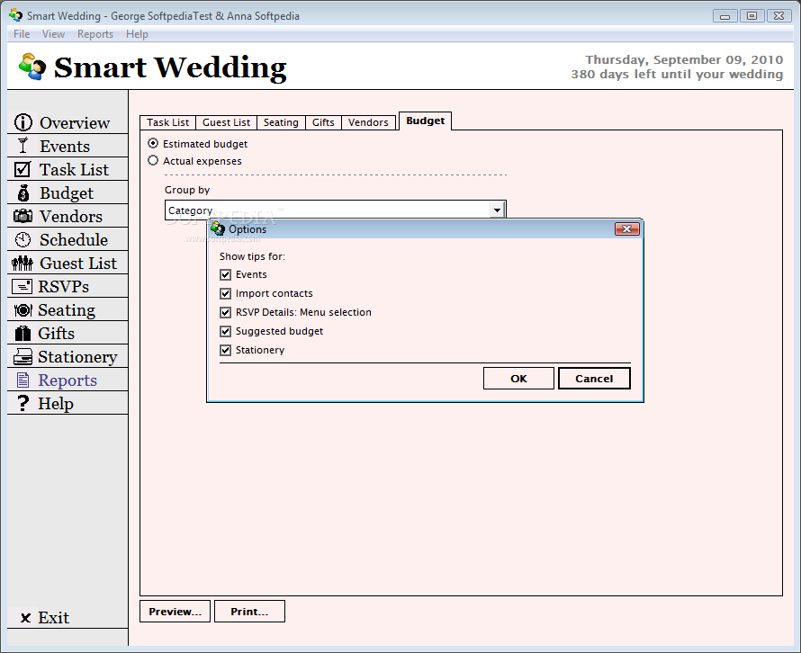Disable the Suggested budget tips checkbox
This screenshot has width=801, height=653.
[225, 331]
